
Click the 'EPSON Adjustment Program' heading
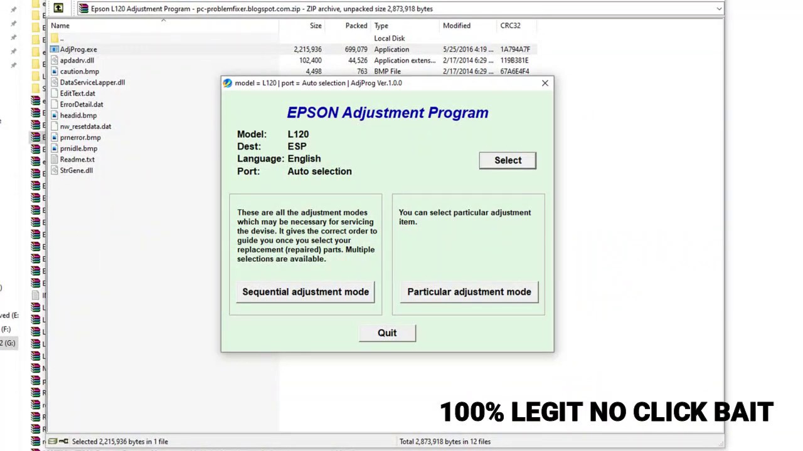coord(388,113)
